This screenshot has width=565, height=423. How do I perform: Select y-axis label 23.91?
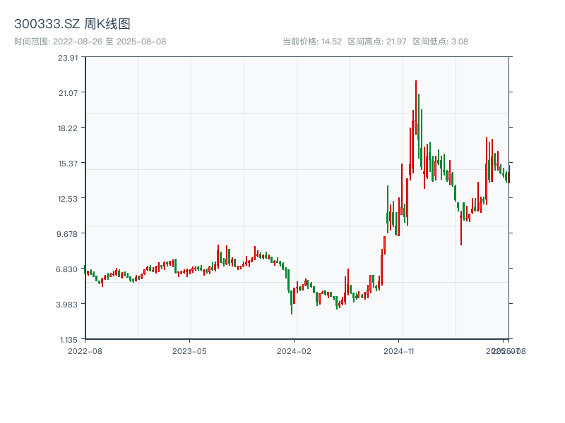click(68, 58)
